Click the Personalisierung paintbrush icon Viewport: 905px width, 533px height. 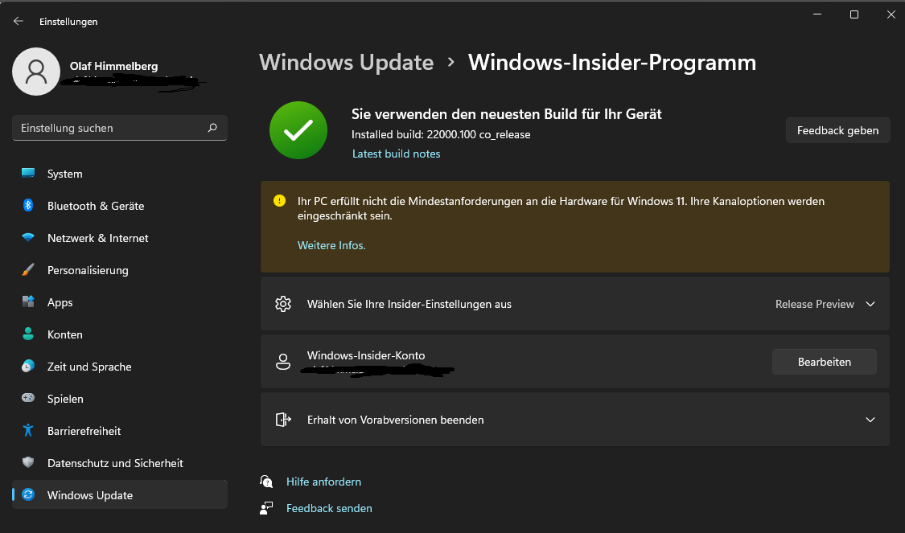click(x=27, y=269)
